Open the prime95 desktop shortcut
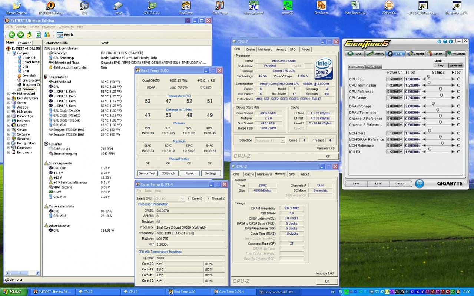Image resolution: width=474 pixels, height=296 pixels. pos(288,7)
